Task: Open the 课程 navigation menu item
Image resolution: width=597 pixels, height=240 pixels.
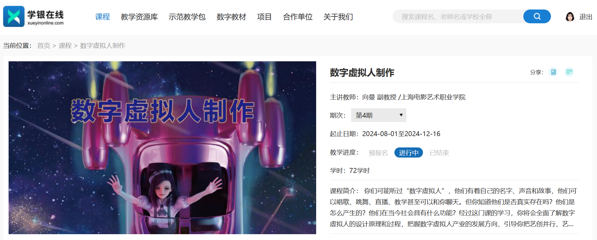Action: 103,17
